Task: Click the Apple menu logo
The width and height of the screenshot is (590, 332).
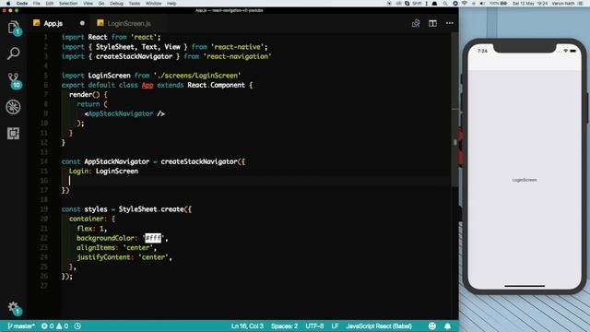Action: [x=8, y=4]
